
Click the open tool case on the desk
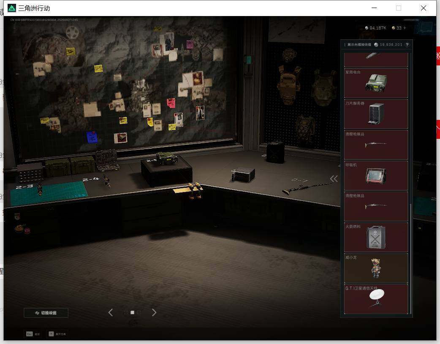(107, 160)
